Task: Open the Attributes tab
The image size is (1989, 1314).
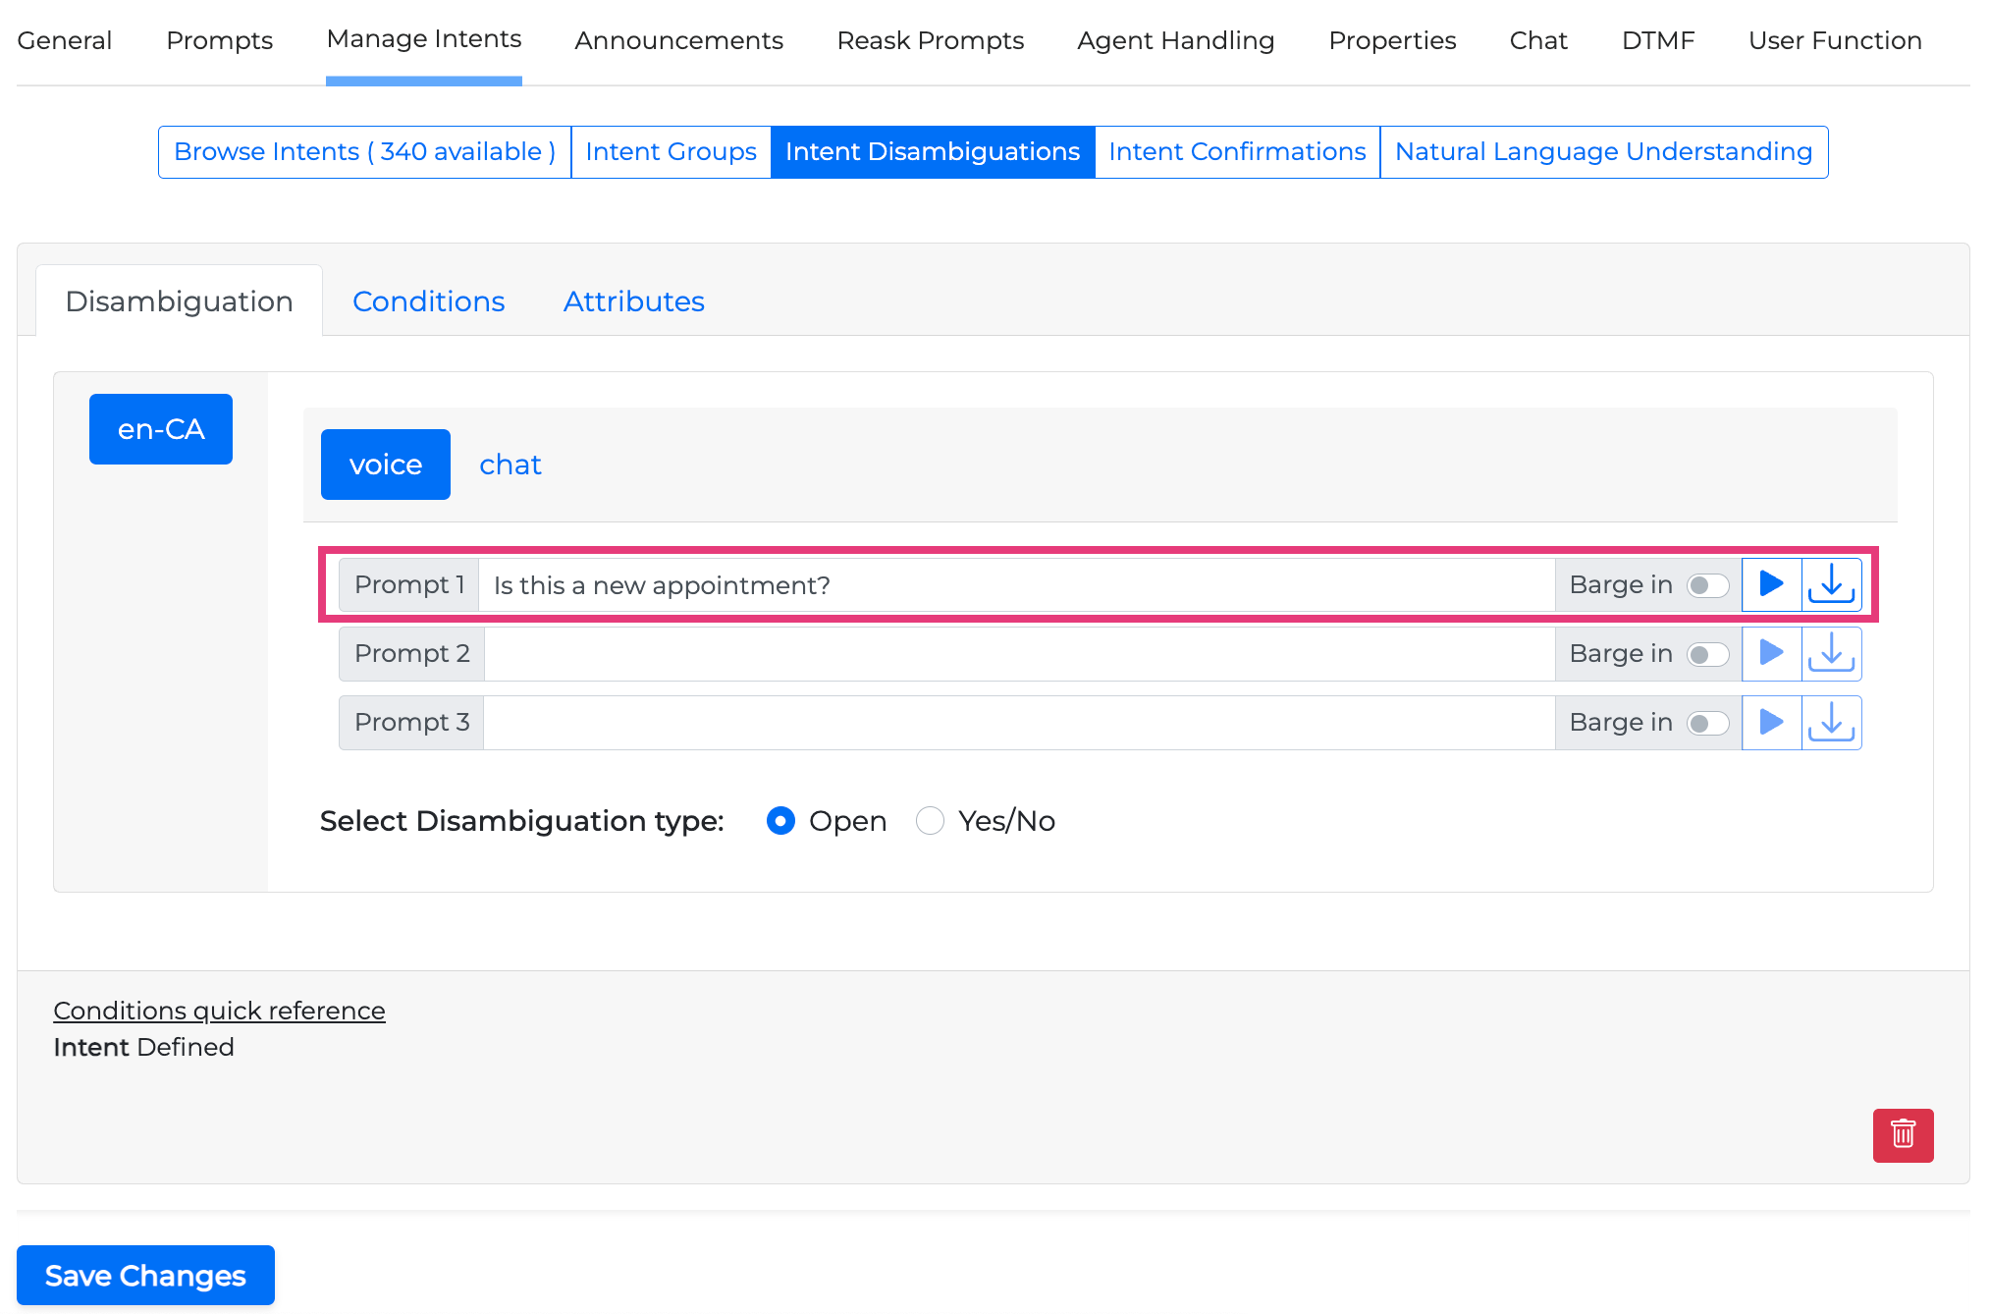Action: pyautogui.click(x=633, y=301)
